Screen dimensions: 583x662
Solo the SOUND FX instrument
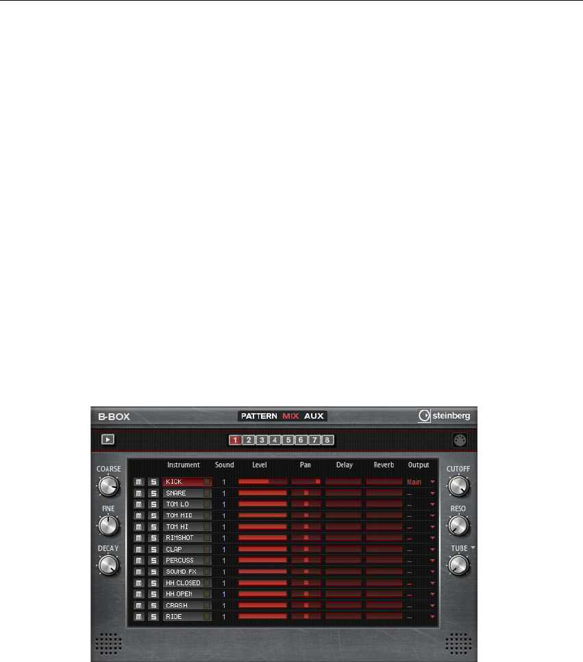tap(153, 572)
